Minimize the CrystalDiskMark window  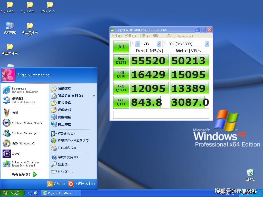[x=198, y=30]
